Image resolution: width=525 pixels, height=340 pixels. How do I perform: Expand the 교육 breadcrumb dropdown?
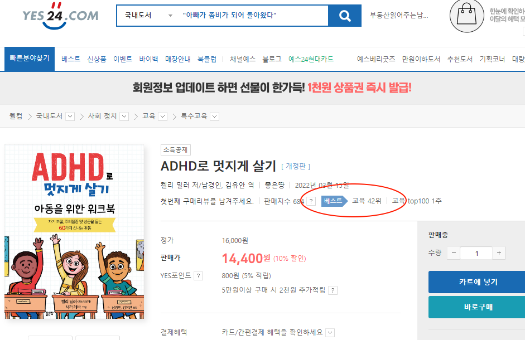163,116
